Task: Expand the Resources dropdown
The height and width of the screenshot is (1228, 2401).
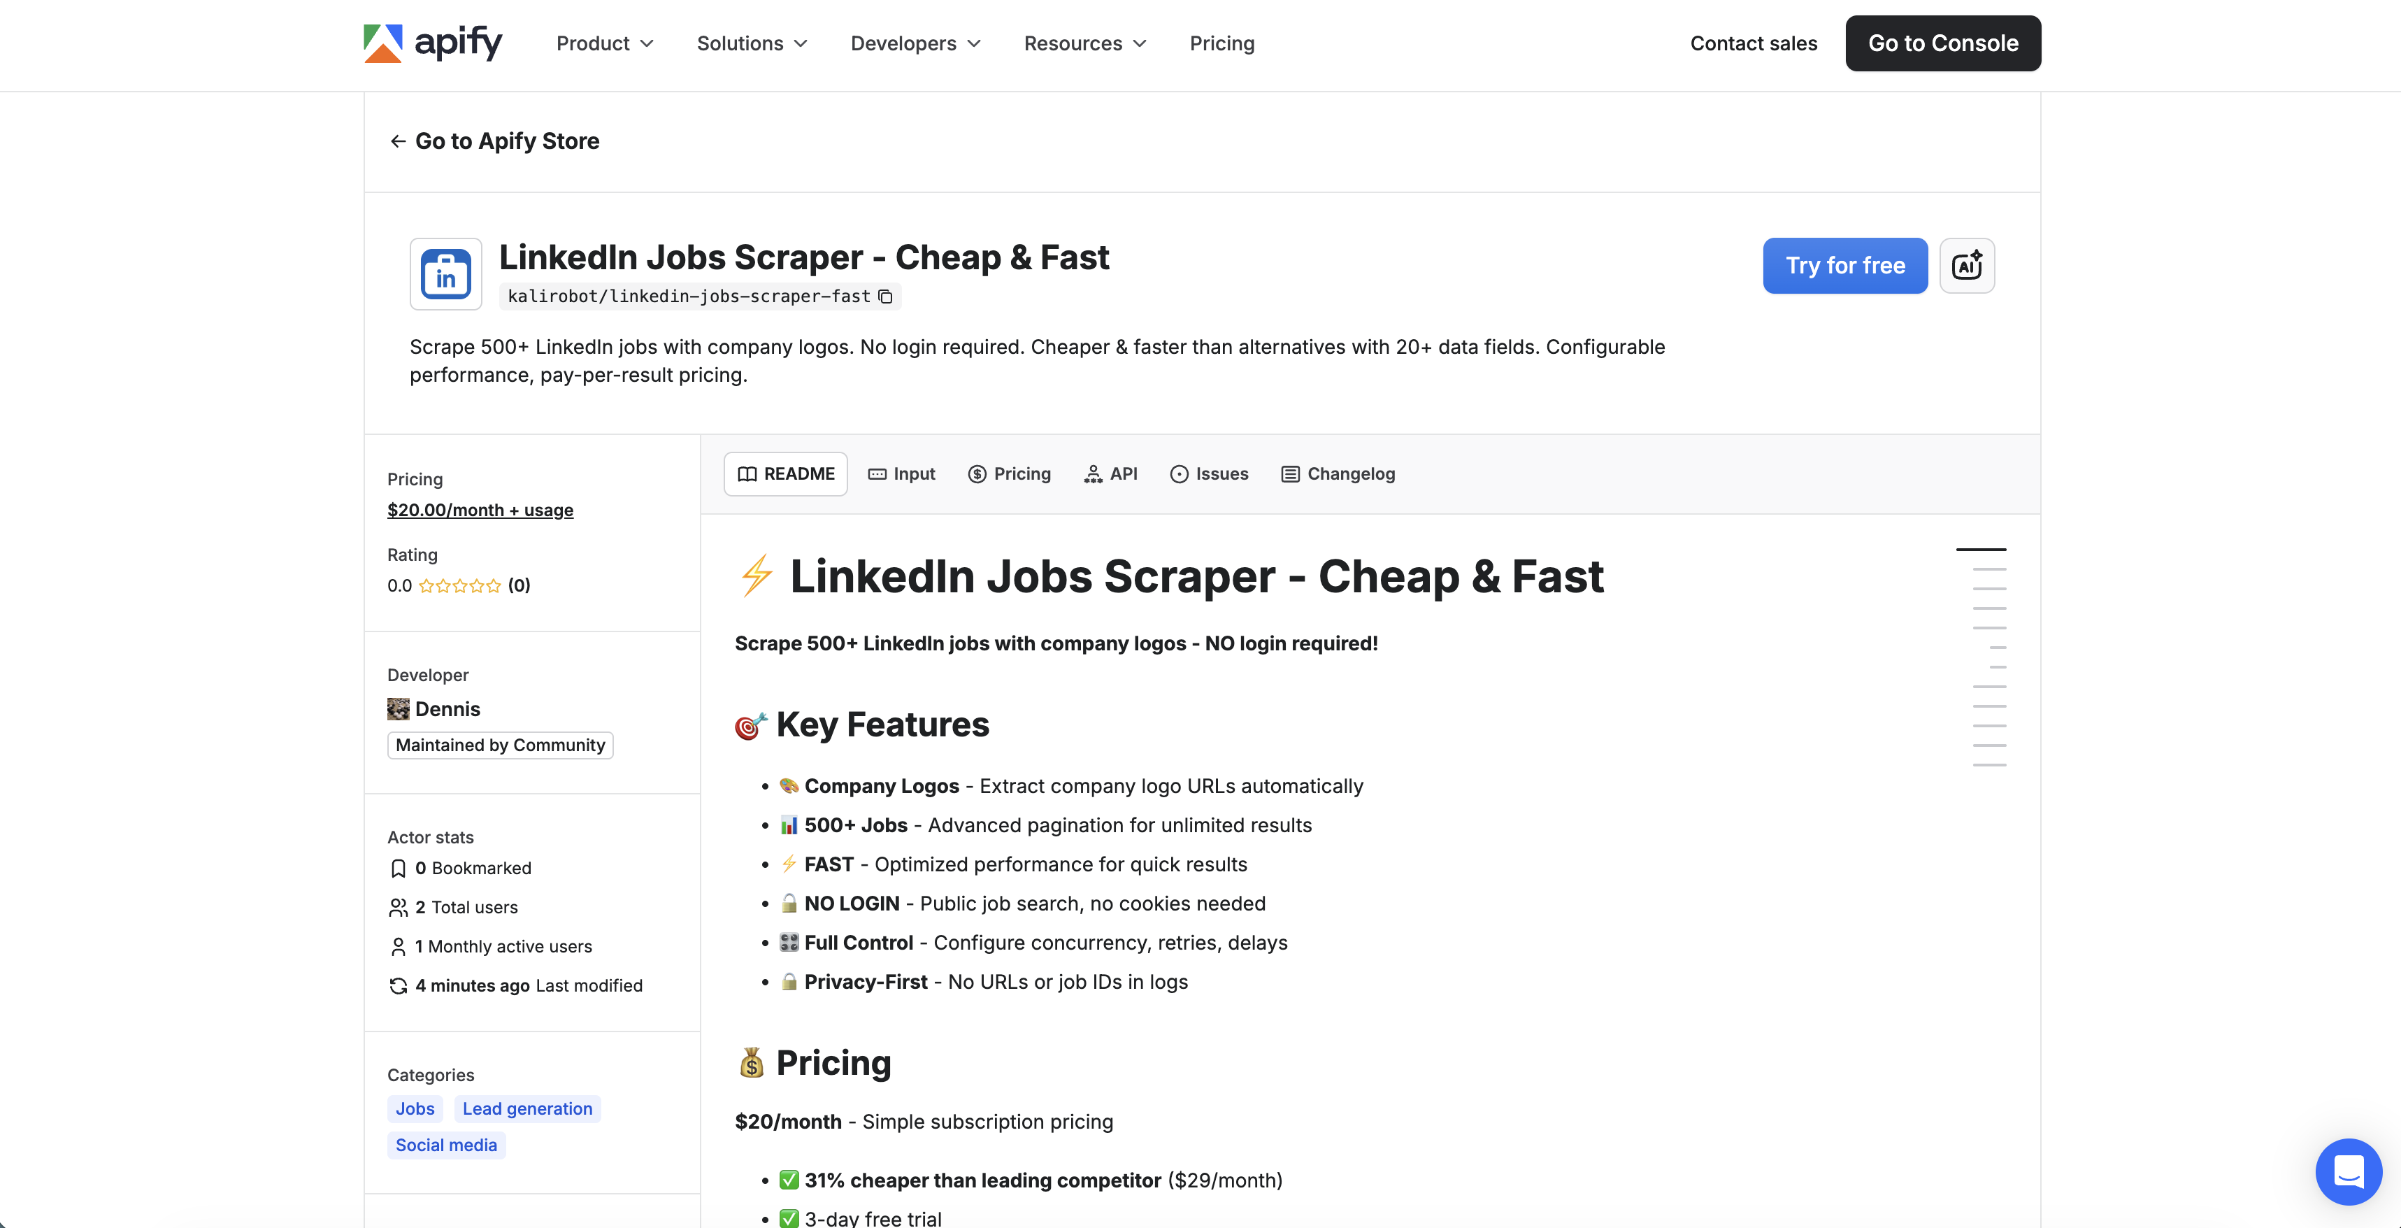Action: coord(1084,43)
